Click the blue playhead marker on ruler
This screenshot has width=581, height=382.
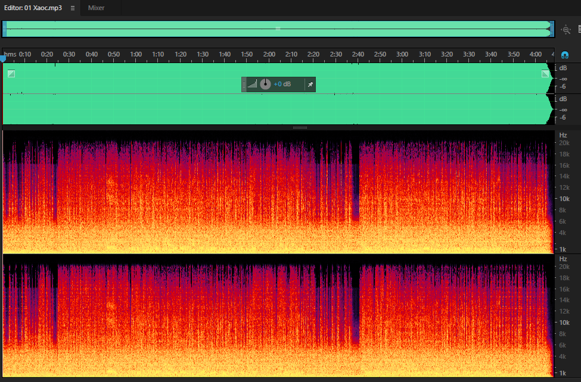[x=3, y=59]
